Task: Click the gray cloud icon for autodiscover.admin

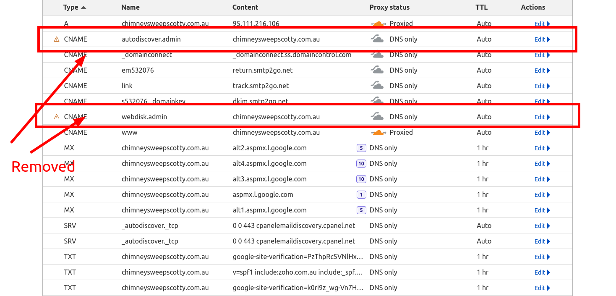Action: (x=377, y=39)
